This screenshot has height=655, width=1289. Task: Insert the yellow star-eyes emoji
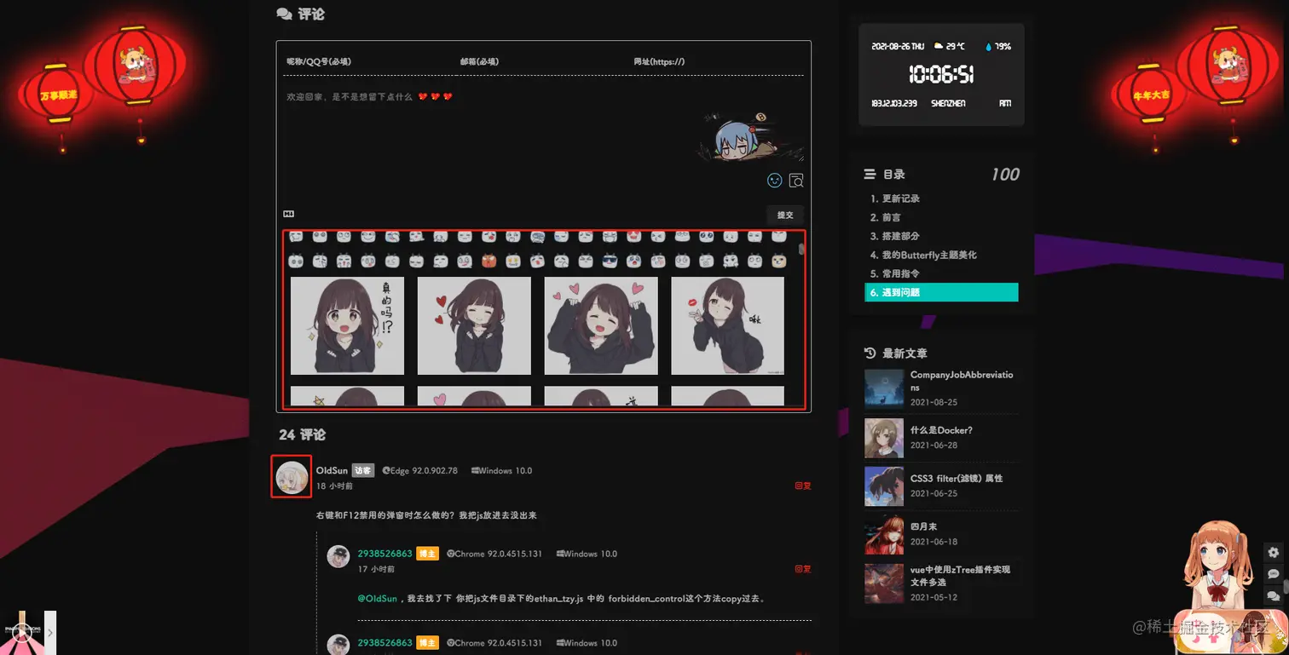(x=513, y=261)
